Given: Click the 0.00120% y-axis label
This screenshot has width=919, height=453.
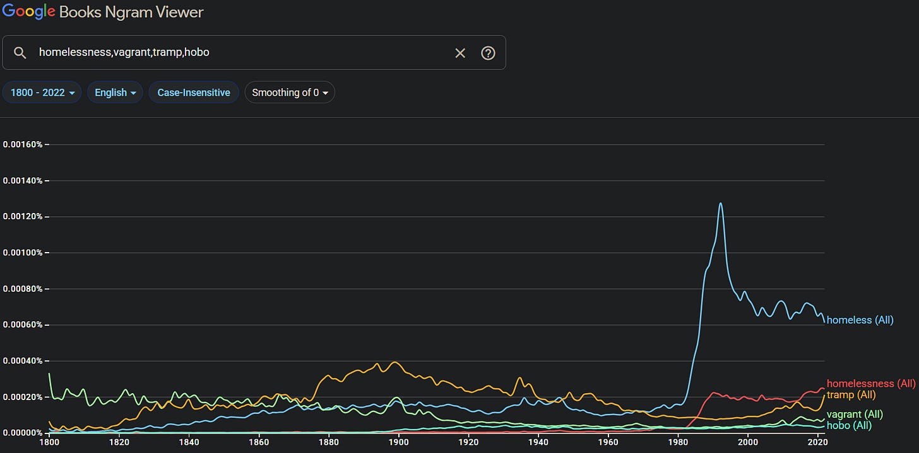Looking at the screenshot, I should coord(23,217).
